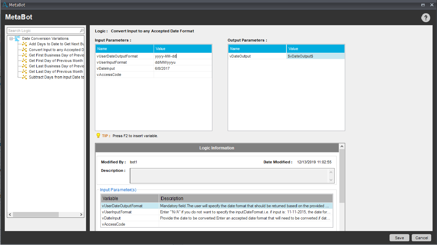This screenshot has height=245, width=437.
Task: Click vUserDateOutputFormat name cell in inputs
Action: click(x=125, y=56)
